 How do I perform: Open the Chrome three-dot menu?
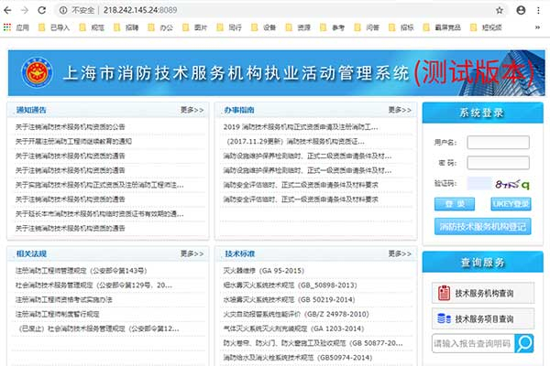(x=539, y=10)
